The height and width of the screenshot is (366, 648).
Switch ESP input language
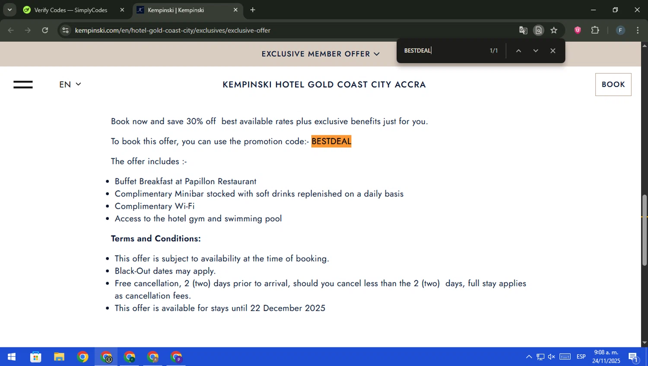581,357
